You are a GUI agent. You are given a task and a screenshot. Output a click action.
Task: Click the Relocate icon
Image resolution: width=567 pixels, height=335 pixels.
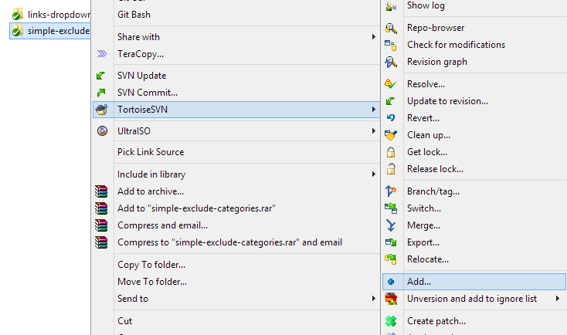point(391,259)
